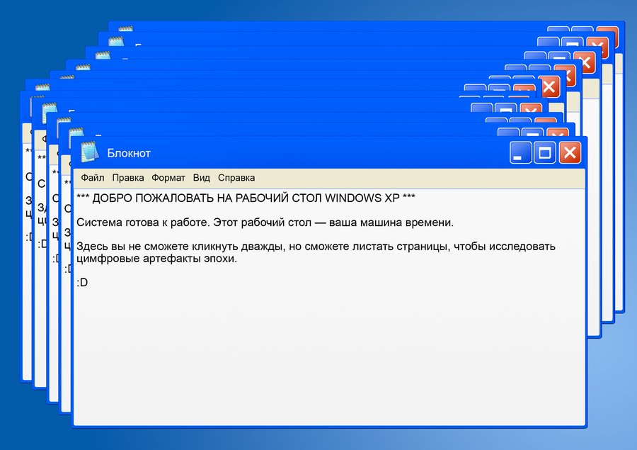The width and height of the screenshot is (637, 450).
Task: Open the Файл menu in front window
Action: pyautogui.click(x=93, y=178)
